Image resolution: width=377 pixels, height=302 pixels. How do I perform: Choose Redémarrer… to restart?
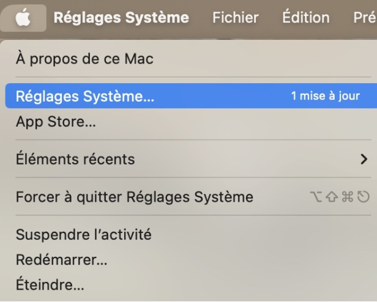point(61,260)
